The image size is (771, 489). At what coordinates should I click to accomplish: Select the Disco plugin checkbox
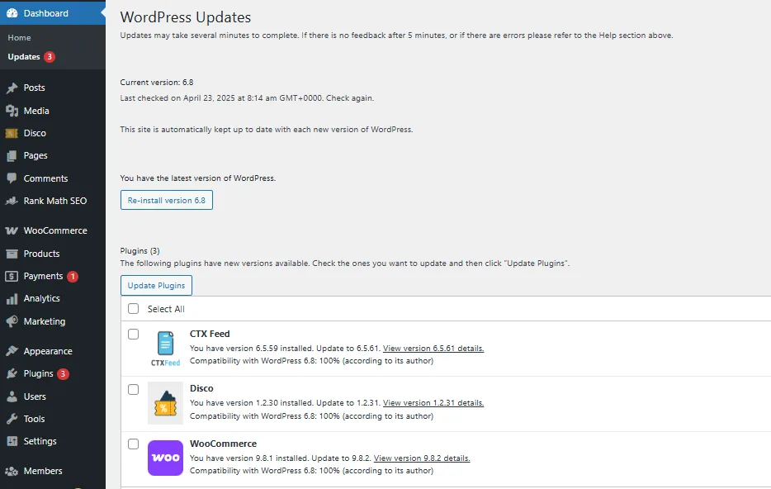(x=133, y=389)
